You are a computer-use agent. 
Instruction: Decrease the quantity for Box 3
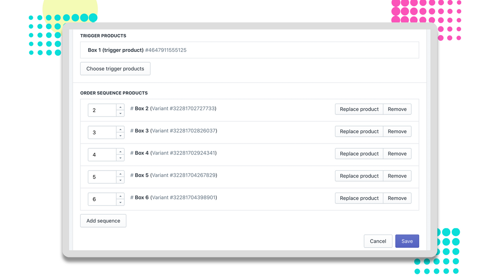121,135
